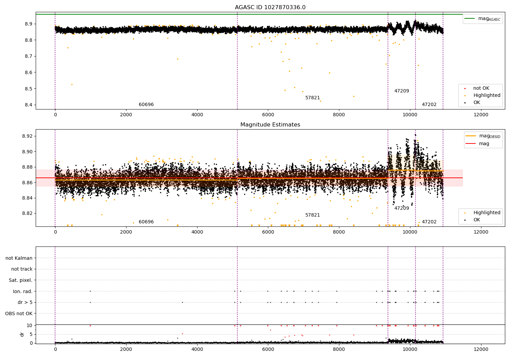The image size is (510, 357).
Task: Click the orange line sample beside mag OBSID
Action: point(471,136)
